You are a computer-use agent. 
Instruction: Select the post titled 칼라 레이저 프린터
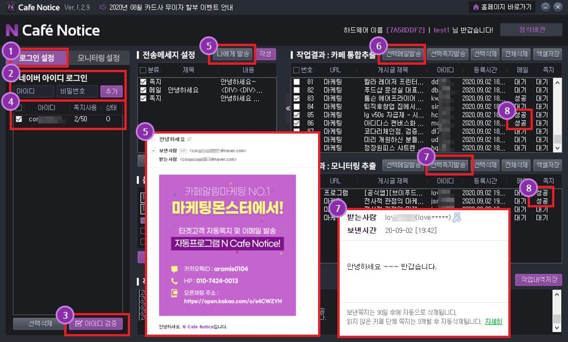[x=393, y=82]
